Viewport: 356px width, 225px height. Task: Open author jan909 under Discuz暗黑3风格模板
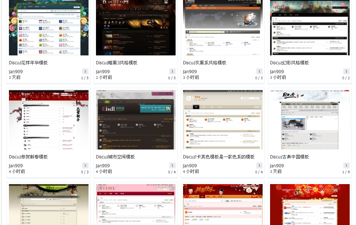click(x=103, y=72)
